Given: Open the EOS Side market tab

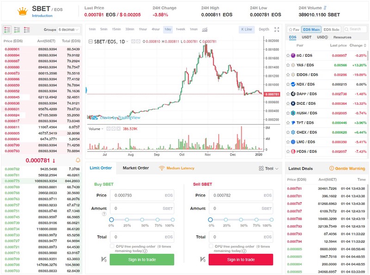Looking at the screenshot, I should pos(331,30).
